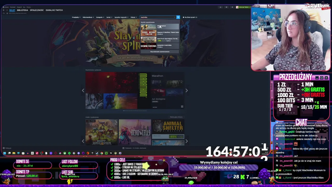Screen dimensions: 332x187
Task: Select Hard Truck Apocalypse search result
Action: [160, 39]
